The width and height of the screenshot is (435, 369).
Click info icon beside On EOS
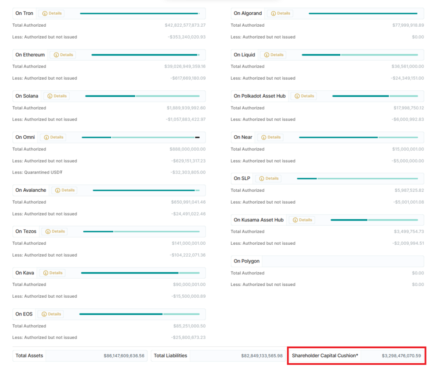point(45,314)
